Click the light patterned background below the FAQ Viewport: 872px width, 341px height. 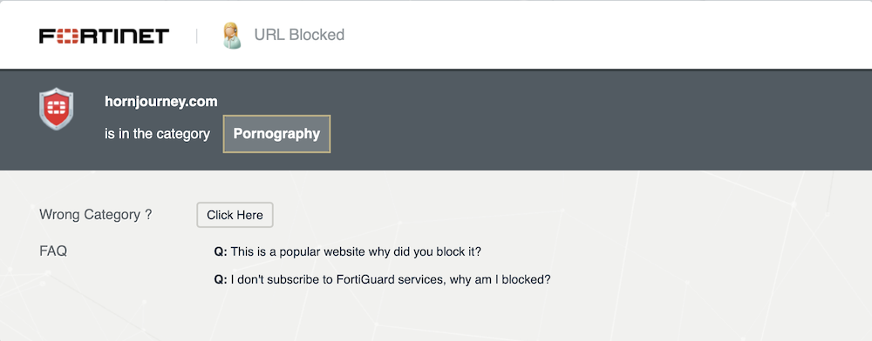point(433,316)
